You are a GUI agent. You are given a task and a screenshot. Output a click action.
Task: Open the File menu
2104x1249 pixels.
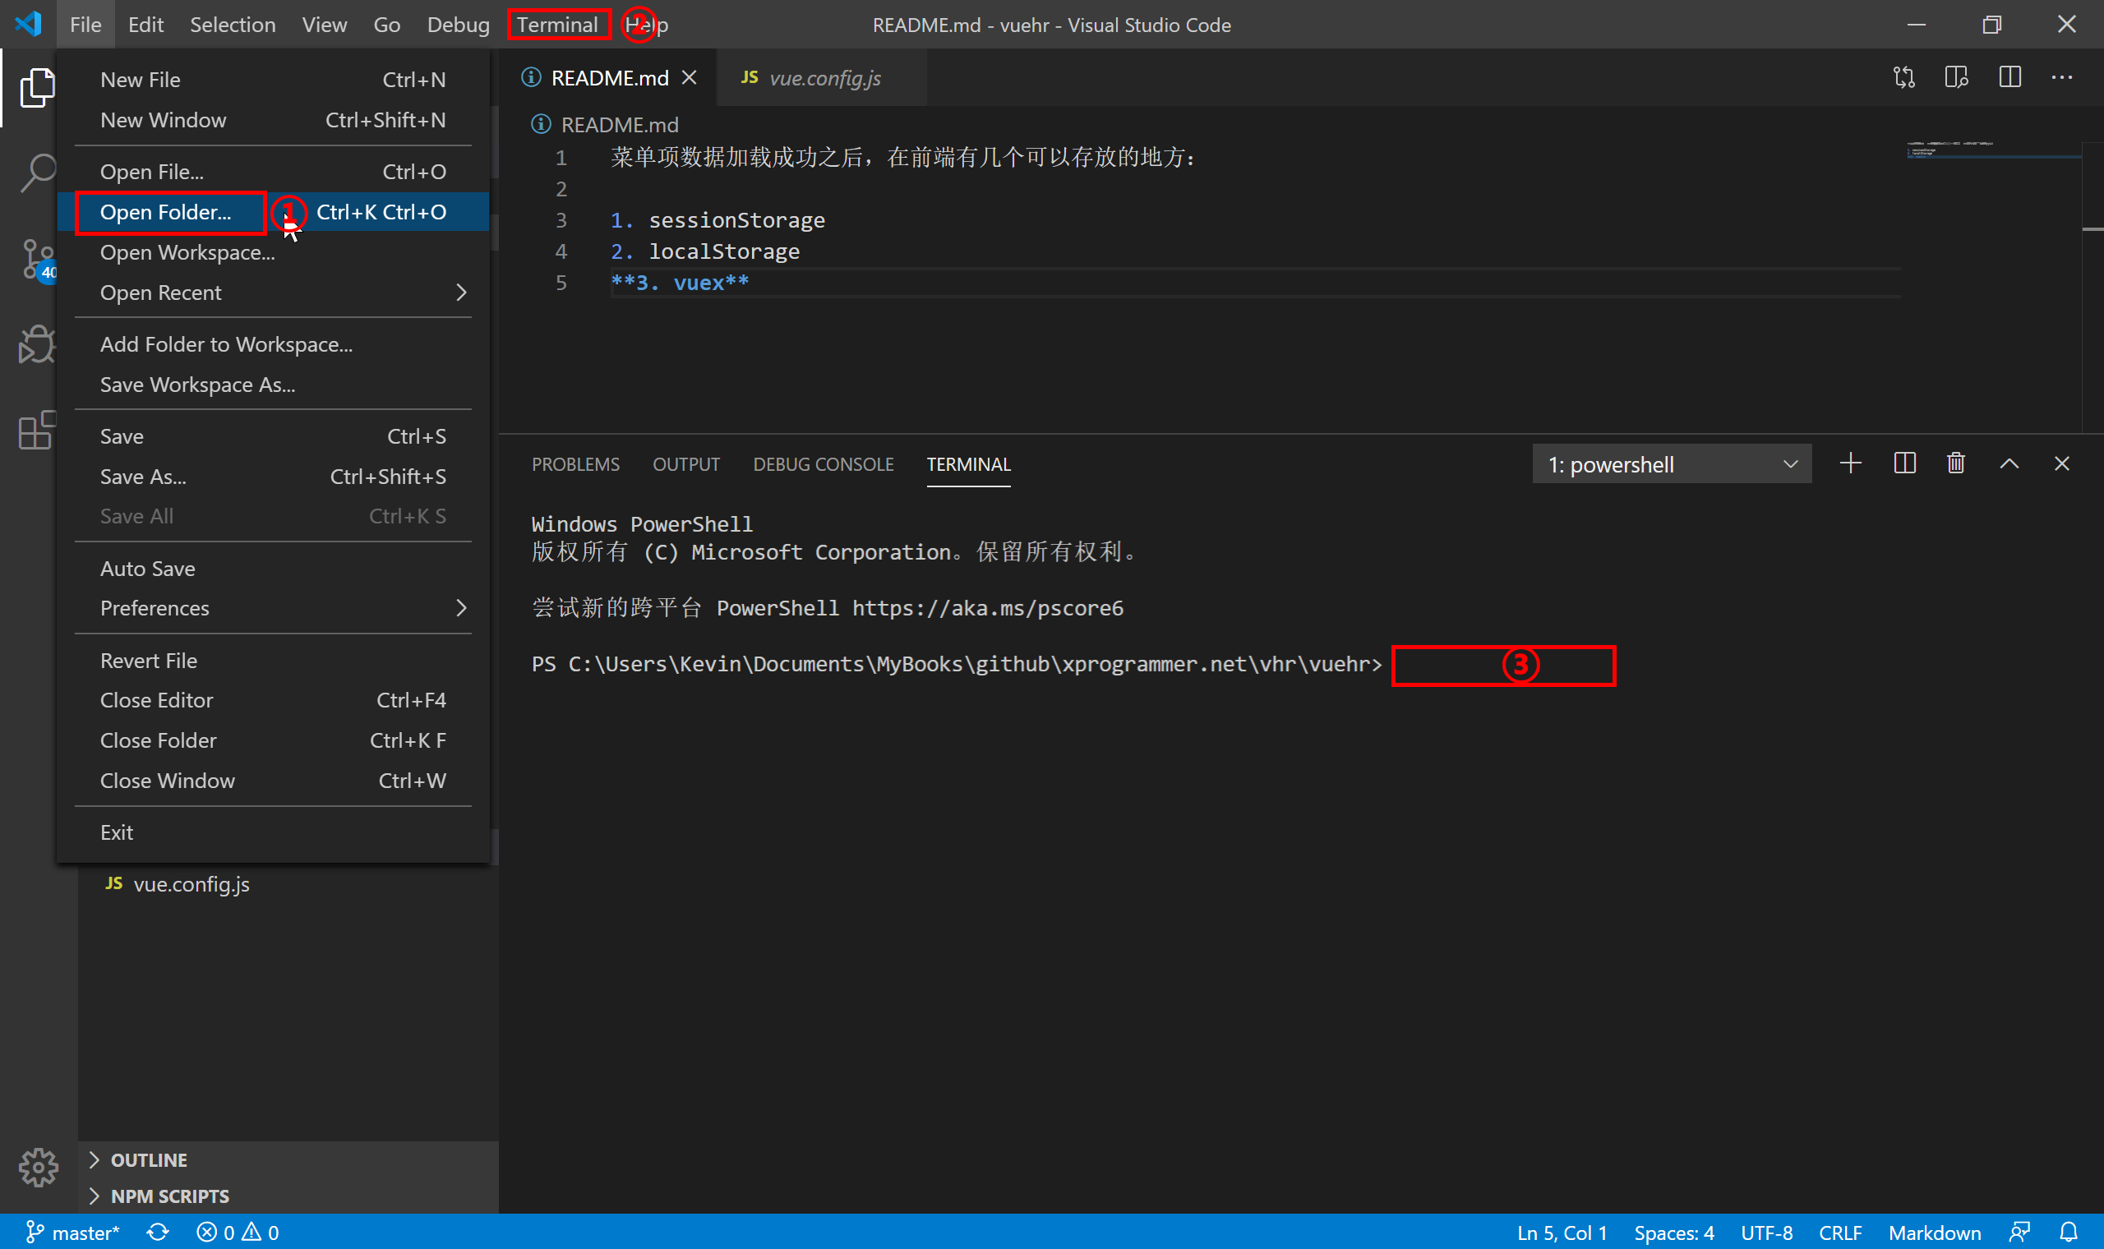[85, 24]
